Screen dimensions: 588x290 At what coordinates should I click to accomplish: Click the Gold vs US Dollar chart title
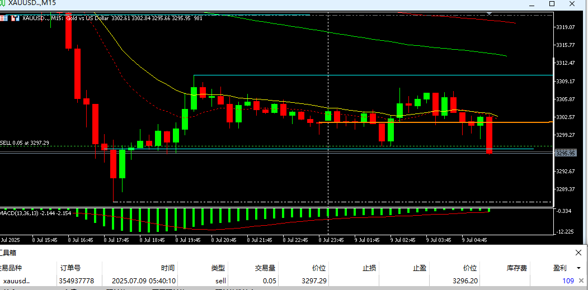tap(88, 18)
